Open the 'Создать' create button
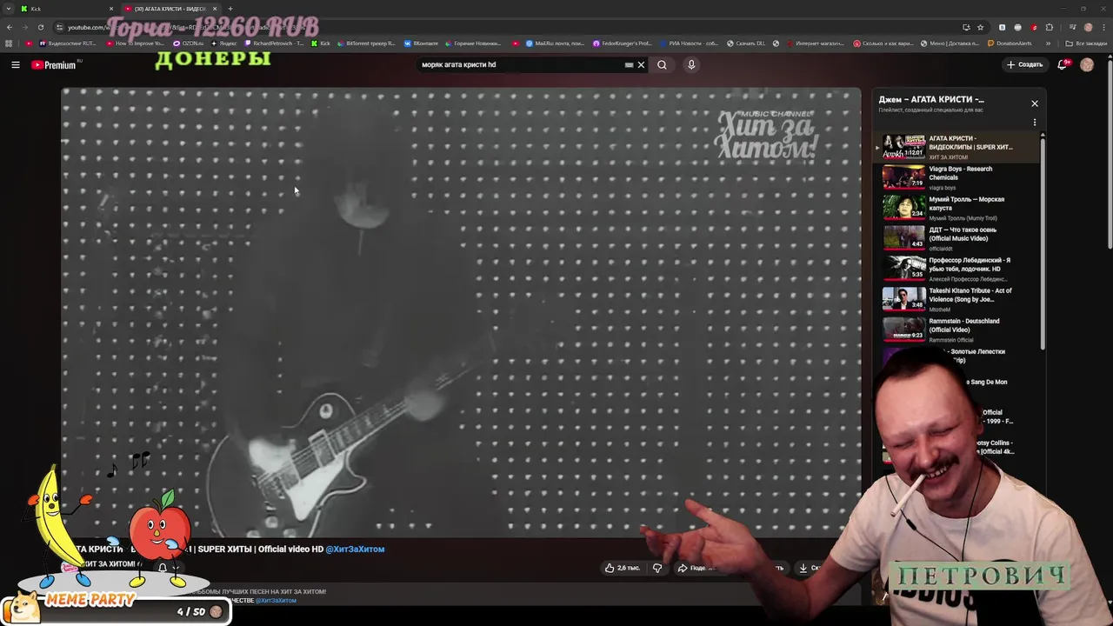This screenshot has width=1113, height=626. [1024, 64]
